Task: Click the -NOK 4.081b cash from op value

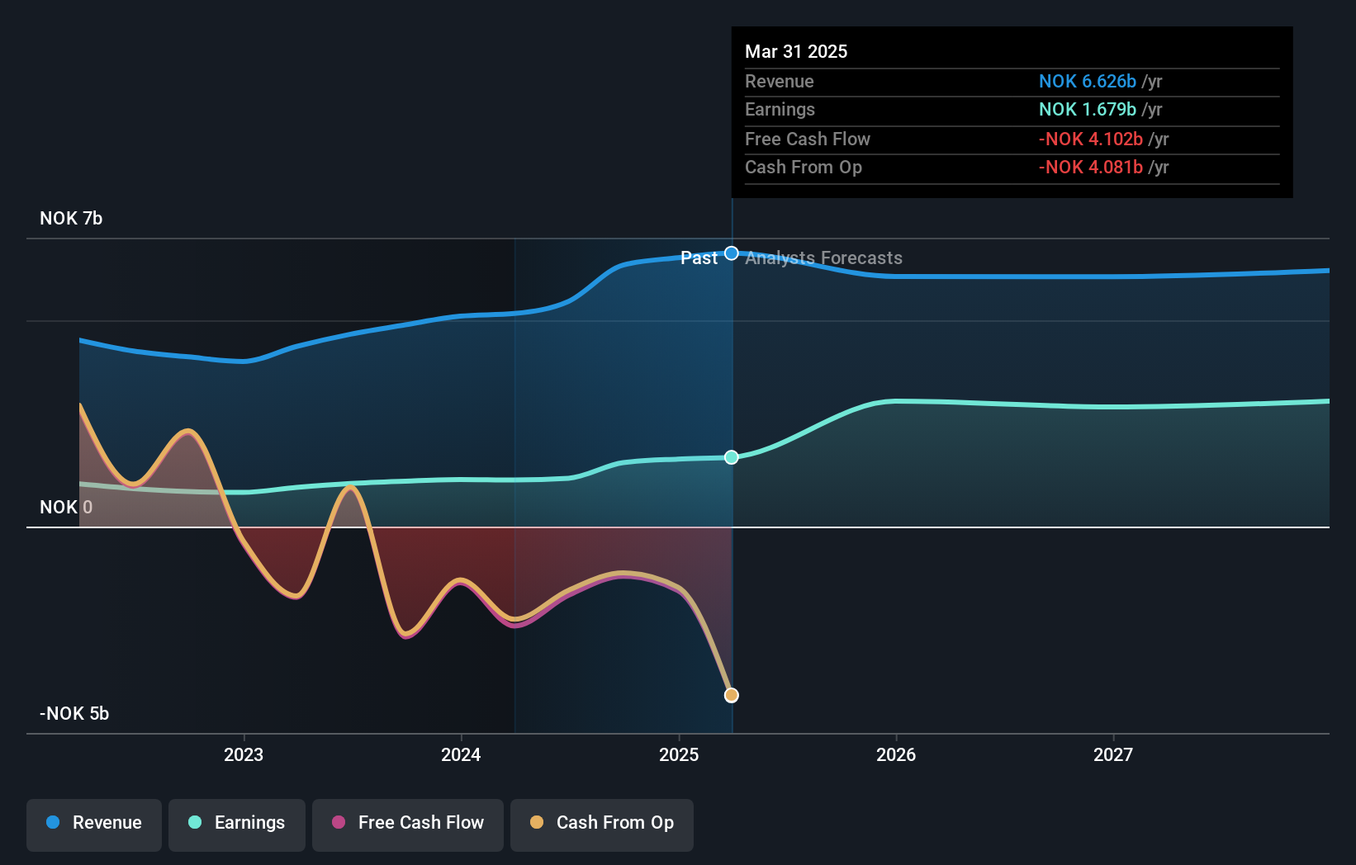Action: point(1091,168)
